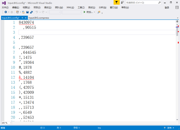This screenshot has width=180, height=130.
Task: Open the 窗口(W) menu
Action: pos(114,8)
